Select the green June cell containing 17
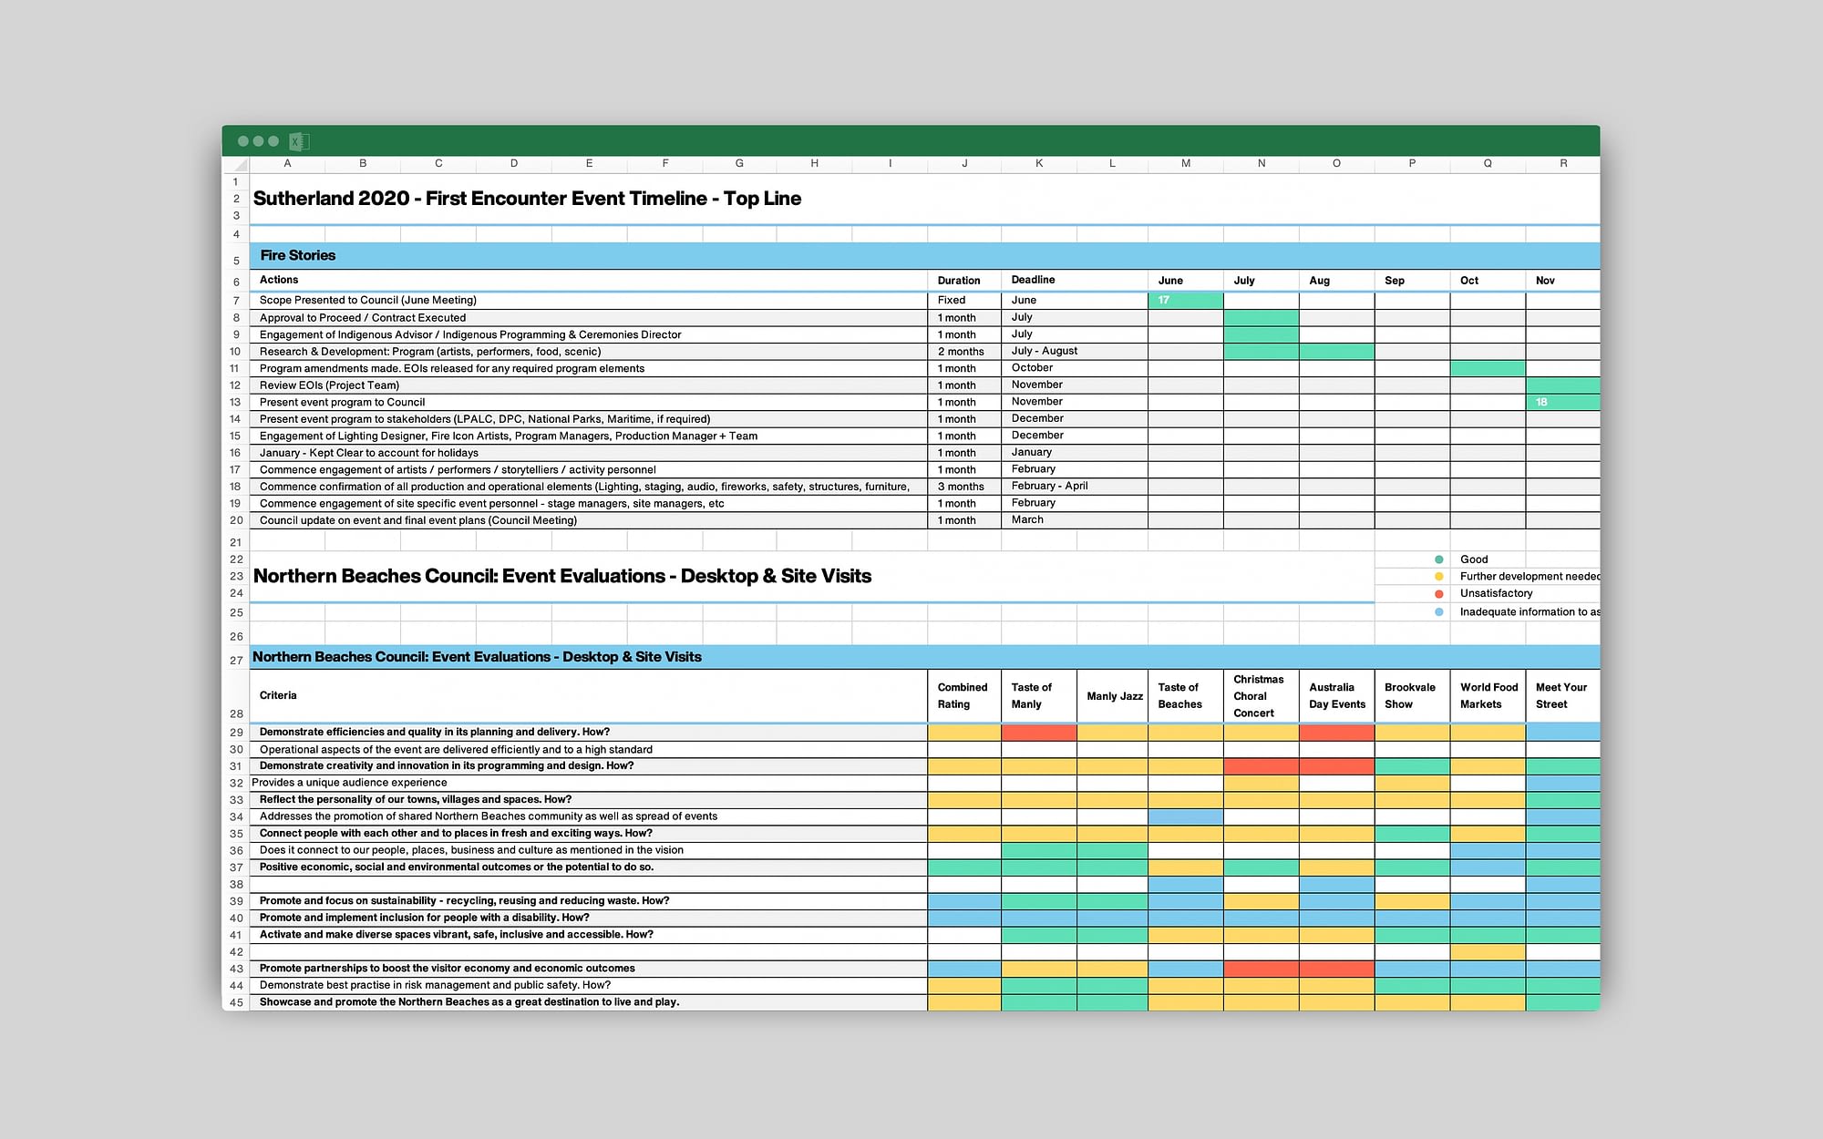Image resolution: width=1823 pixels, height=1139 pixels. tap(1186, 300)
